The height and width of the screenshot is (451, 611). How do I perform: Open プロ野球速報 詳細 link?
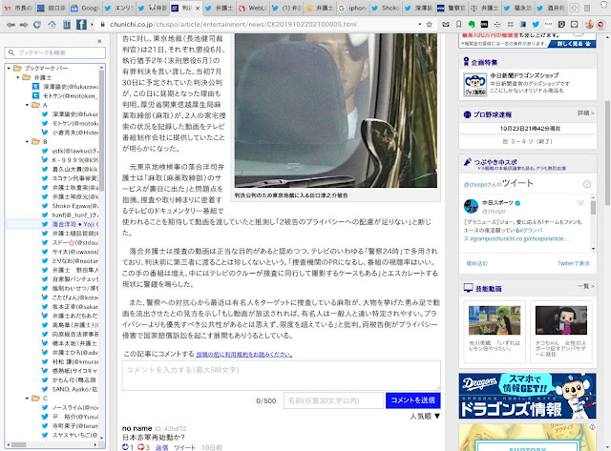pyautogui.click(x=585, y=113)
